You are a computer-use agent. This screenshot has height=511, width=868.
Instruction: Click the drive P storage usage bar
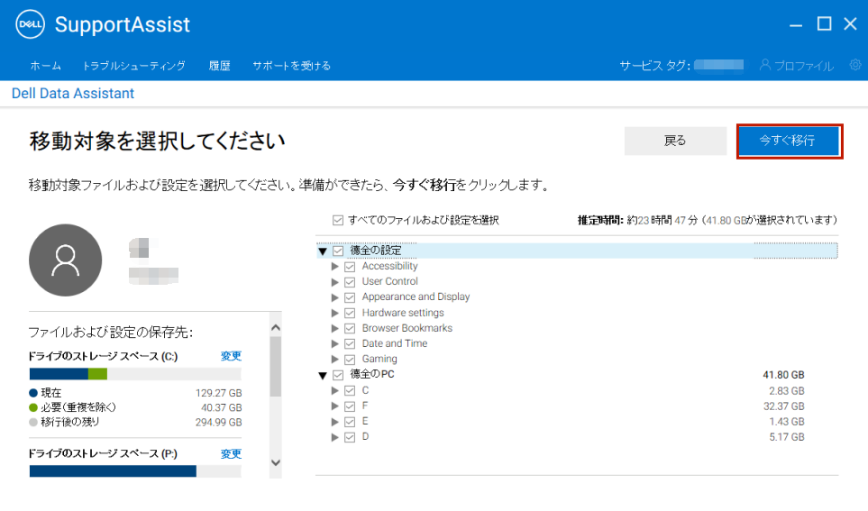click(135, 471)
